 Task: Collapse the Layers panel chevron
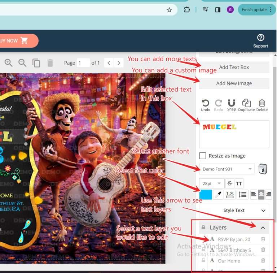coord(263,227)
